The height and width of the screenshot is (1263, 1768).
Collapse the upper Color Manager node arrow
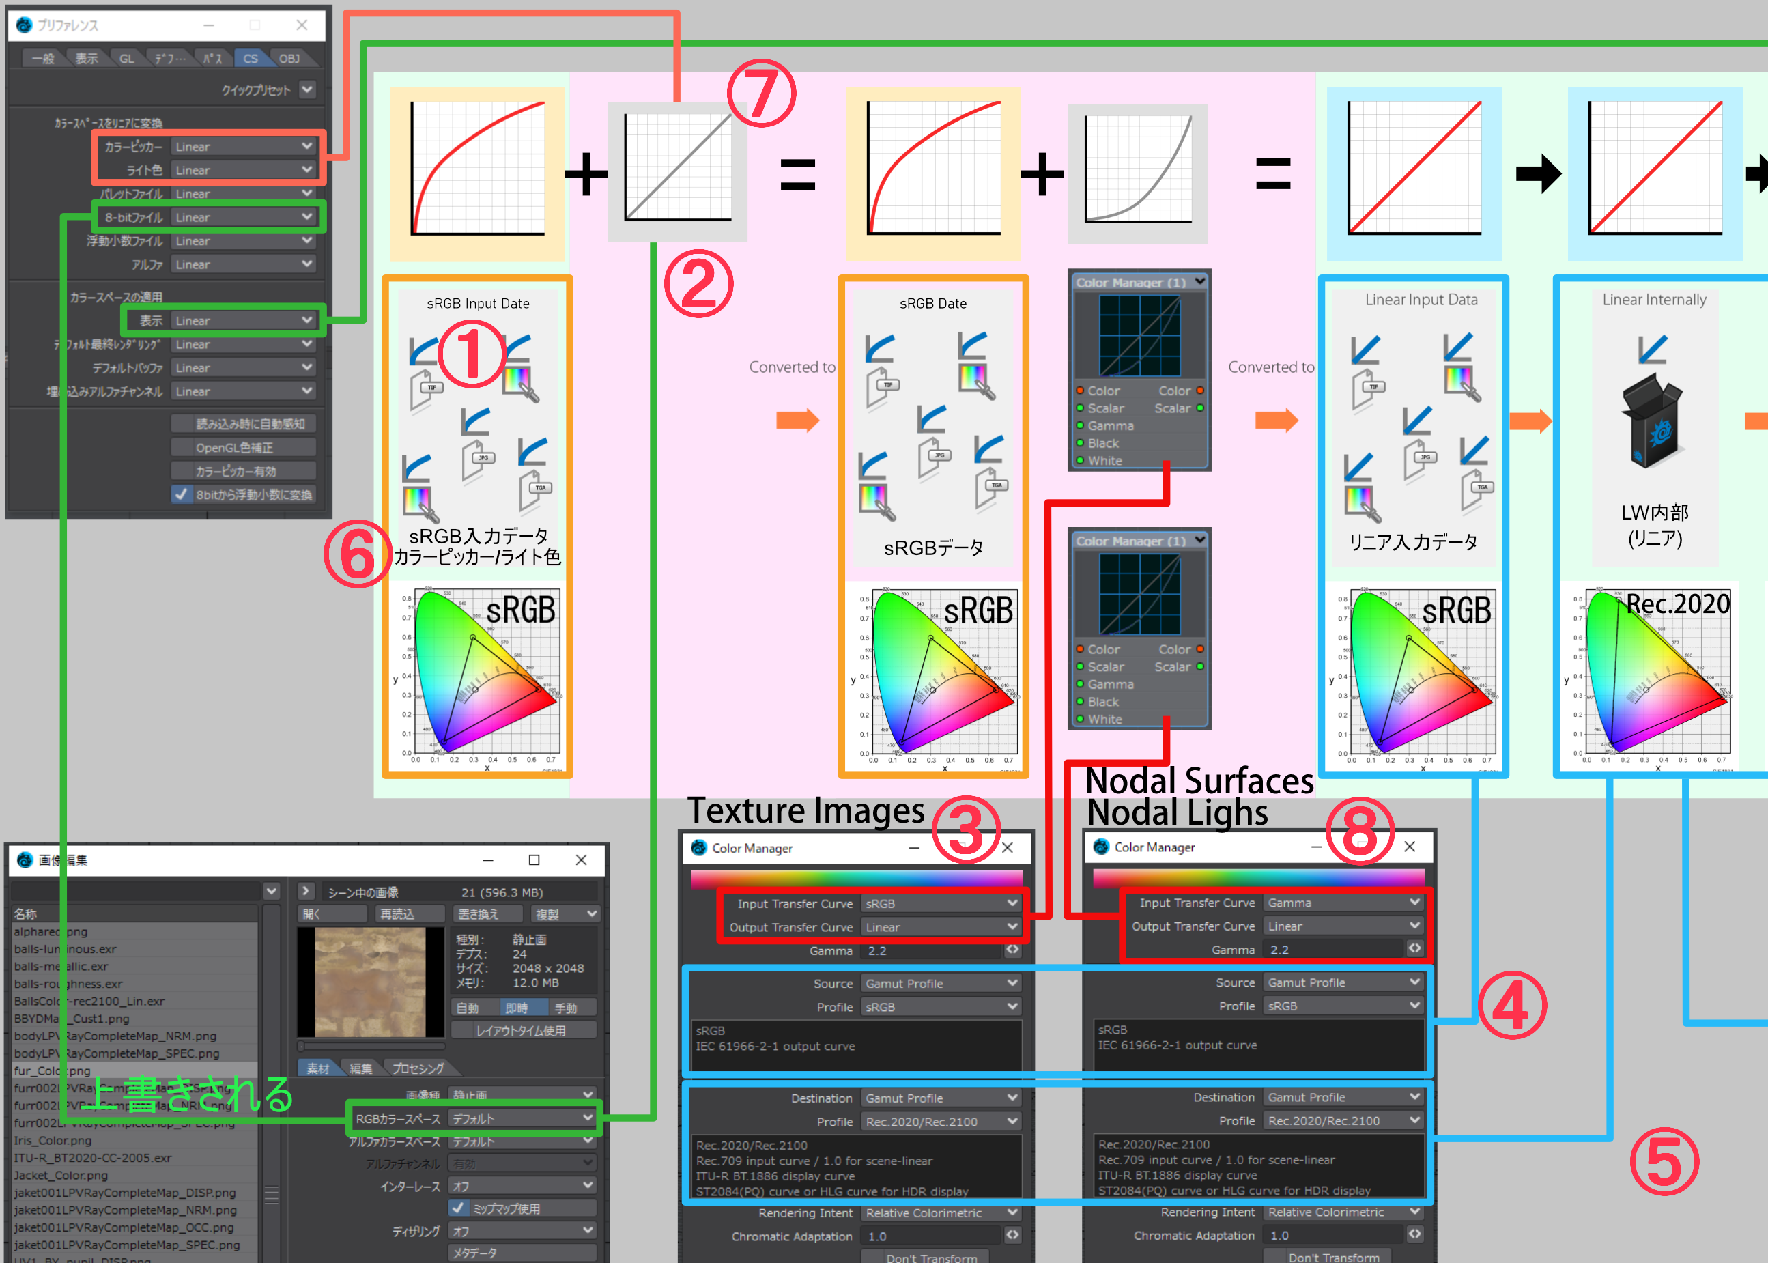tap(1199, 281)
